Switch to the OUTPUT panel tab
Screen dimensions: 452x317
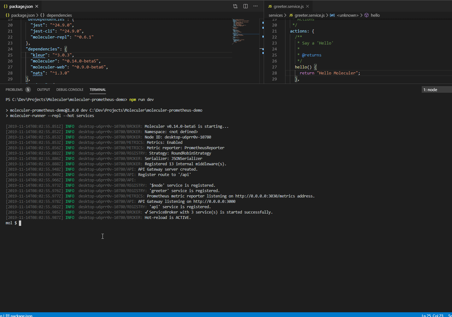tap(43, 89)
